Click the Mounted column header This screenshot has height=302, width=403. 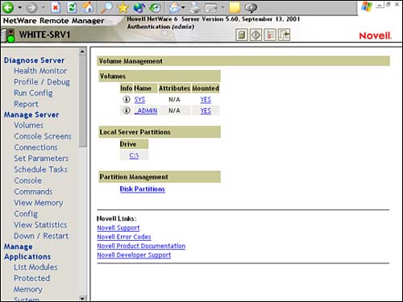tap(206, 89)
